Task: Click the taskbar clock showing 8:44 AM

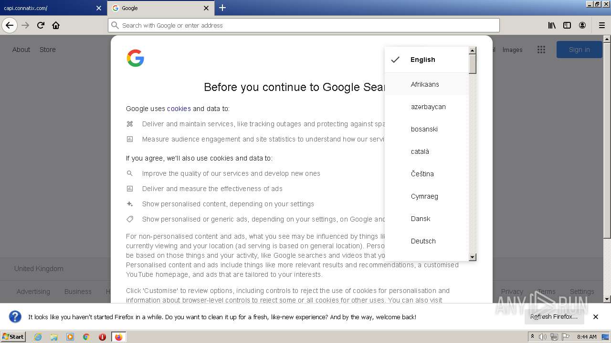Action: (x=587, y=337)
